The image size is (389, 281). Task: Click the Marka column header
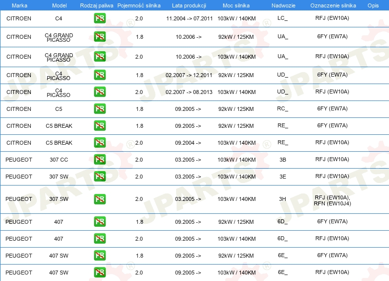point(19,5)
